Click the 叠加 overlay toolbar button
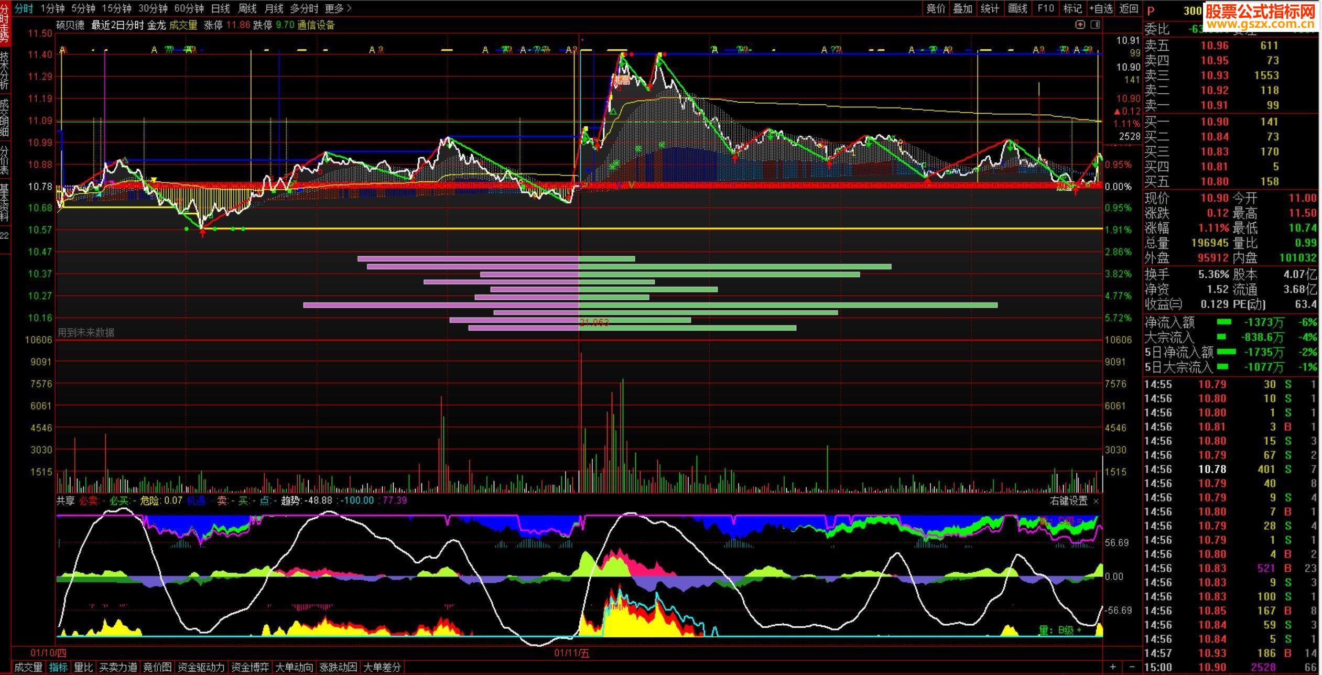This screenshot has width=1322, height=675. 963,8
